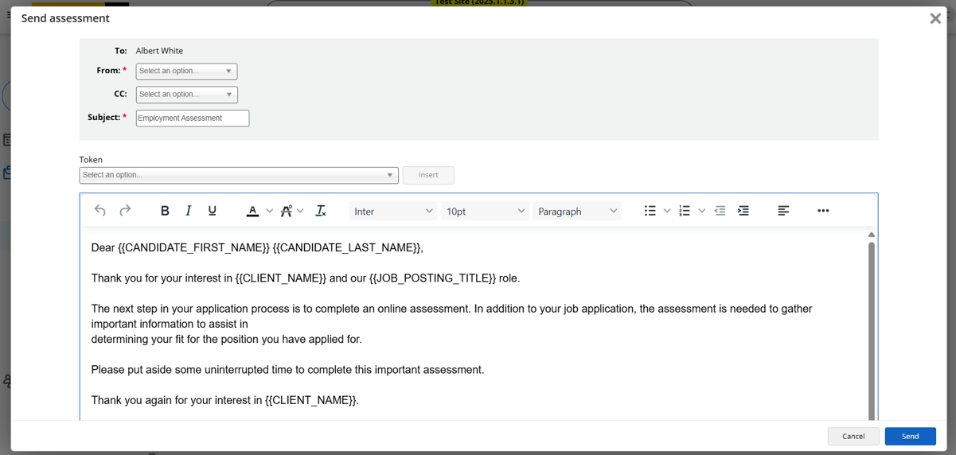
Task: Toggle underline formatting
Action: (212, 211)
